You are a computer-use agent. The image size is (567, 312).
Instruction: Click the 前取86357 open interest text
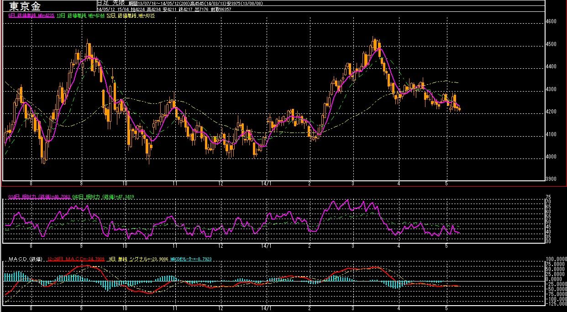coord(221,10)
